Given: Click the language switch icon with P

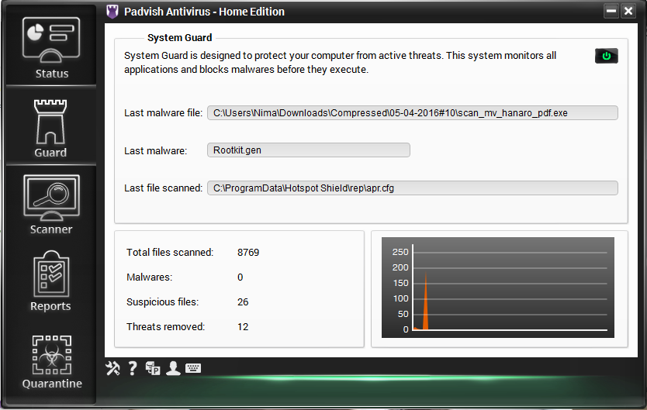Looking at the screenshot, I should tap(153, 368).
